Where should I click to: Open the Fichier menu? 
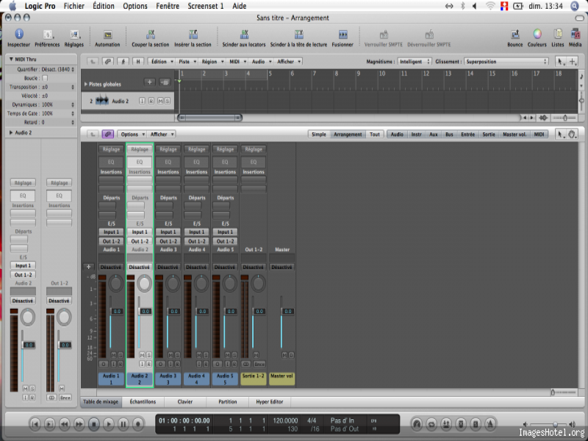point(74,6)
